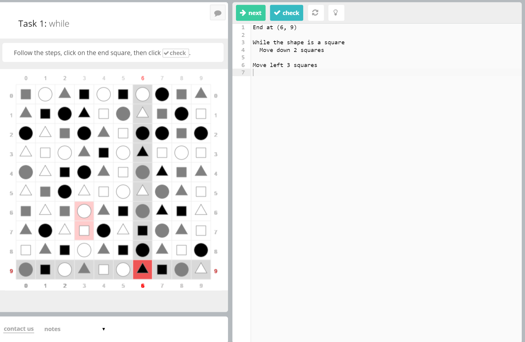
Task: Click the pink highlighted white circle cell
Action: tap(84, 211)
